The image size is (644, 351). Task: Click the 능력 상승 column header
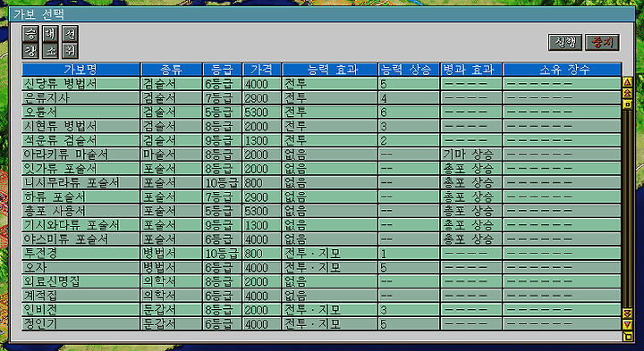[x=409, y=70]
